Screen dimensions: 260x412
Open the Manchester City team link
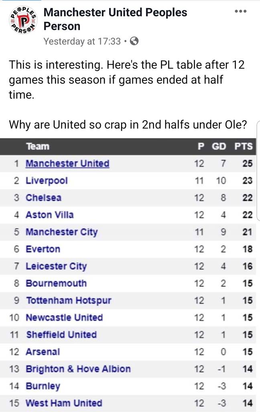[61, 232]
